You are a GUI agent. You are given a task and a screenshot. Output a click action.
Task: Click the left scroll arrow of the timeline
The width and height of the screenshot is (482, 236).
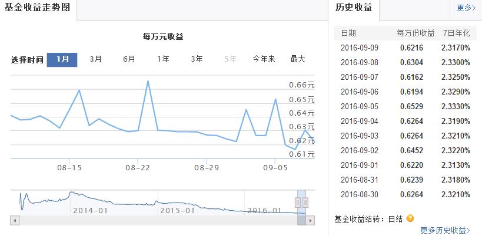(x=15, y=221)
